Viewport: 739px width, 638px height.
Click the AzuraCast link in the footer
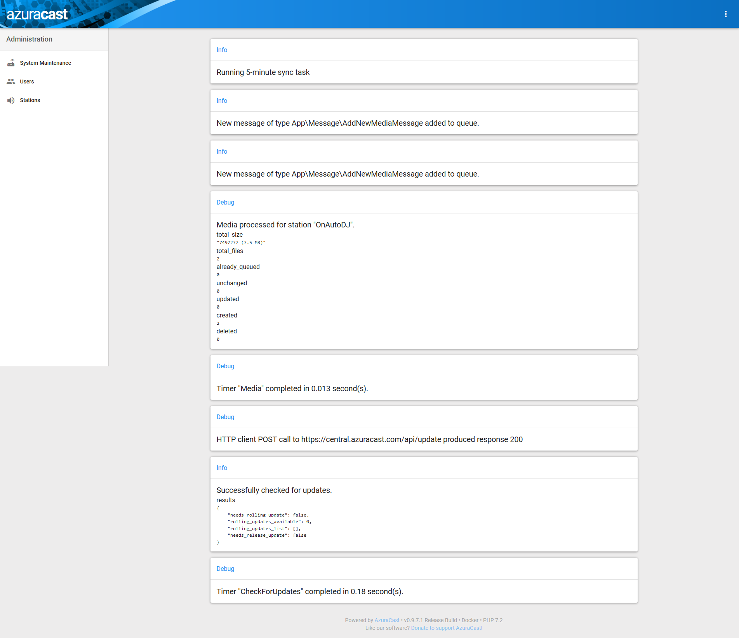386,620
